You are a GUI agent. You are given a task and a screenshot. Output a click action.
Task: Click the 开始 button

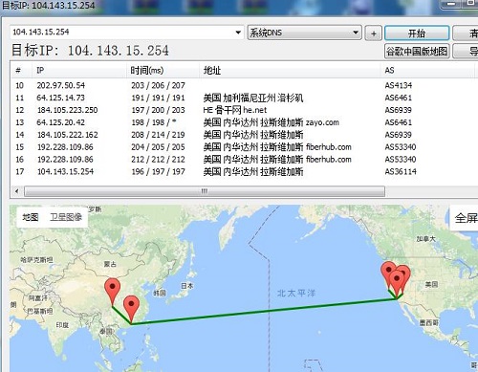[x=417, y=33]
